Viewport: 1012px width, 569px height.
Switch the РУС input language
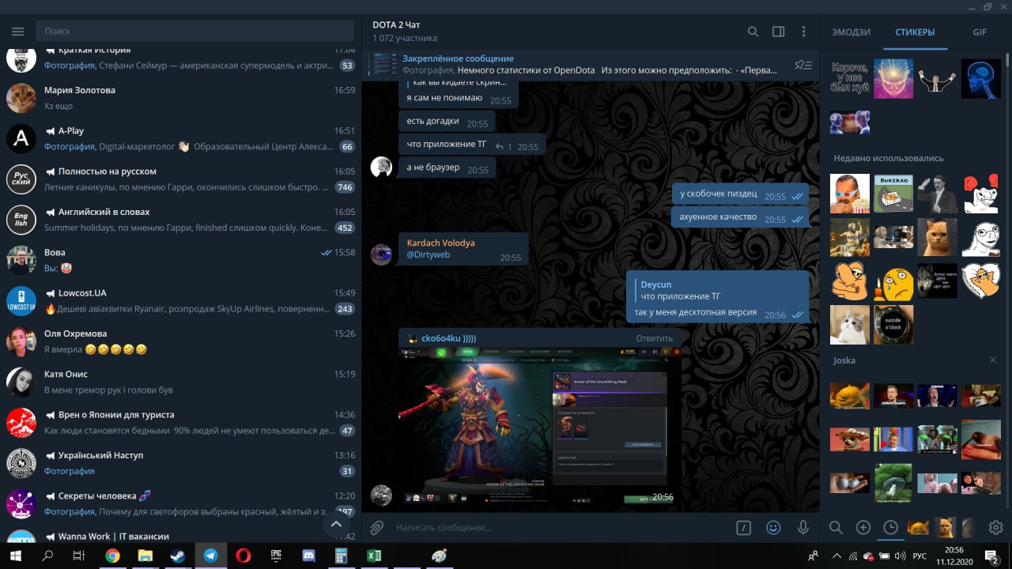click(919, 556)
